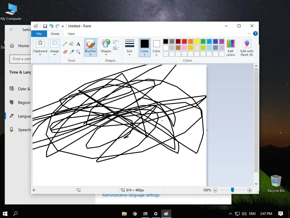Open the File menu tab

(x=39, y=34)
